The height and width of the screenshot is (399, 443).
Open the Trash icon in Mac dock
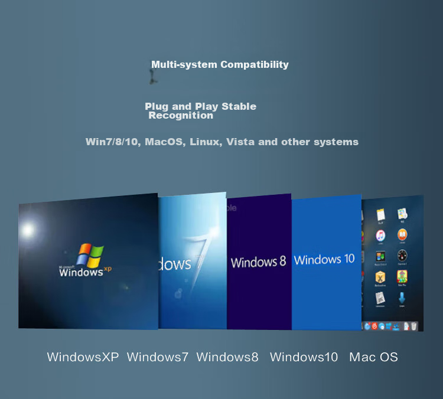click(414, 326)
